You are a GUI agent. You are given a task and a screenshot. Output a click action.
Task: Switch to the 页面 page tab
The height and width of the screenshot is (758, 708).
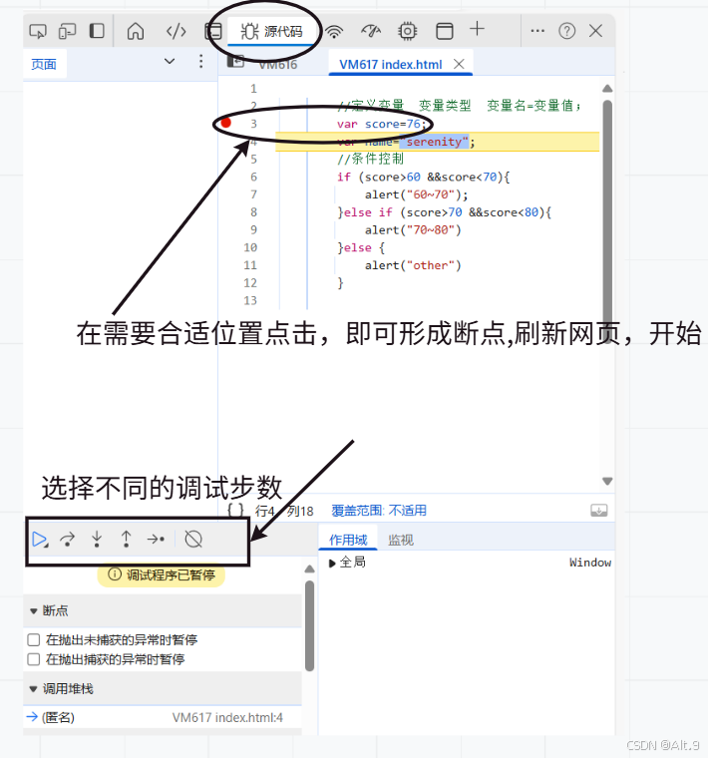(x=44, y=64)
